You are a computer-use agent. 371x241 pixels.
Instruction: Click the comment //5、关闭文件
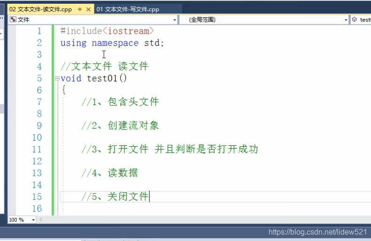point(115,196)
